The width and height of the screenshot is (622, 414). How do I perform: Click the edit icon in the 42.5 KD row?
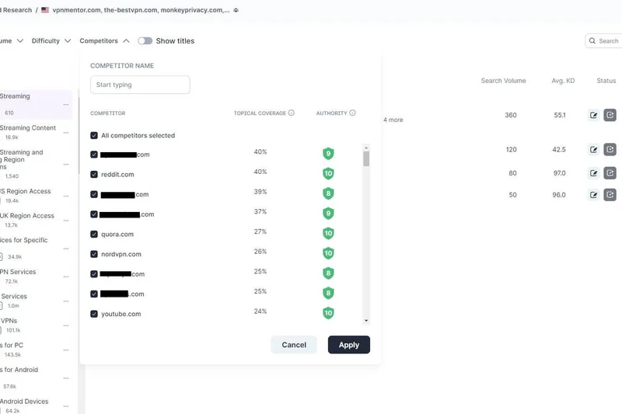594,150
